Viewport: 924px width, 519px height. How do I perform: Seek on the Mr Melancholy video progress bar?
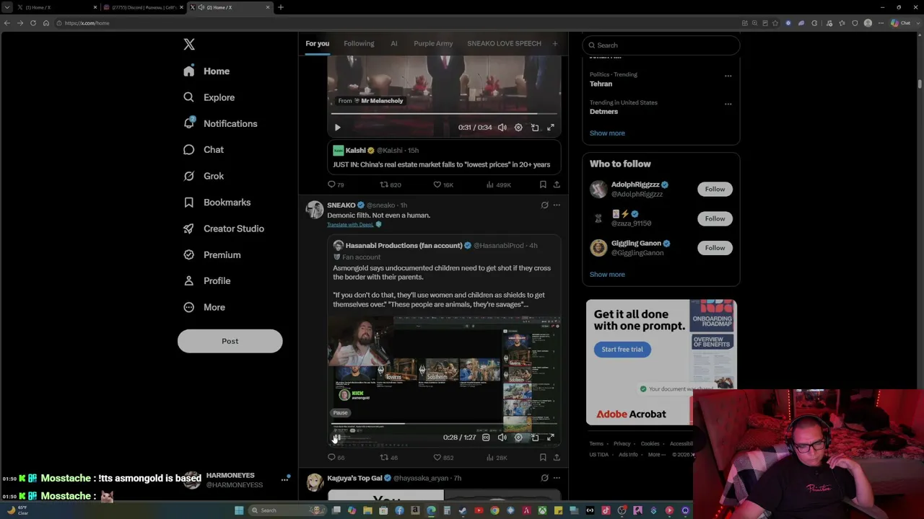point(444,113)
